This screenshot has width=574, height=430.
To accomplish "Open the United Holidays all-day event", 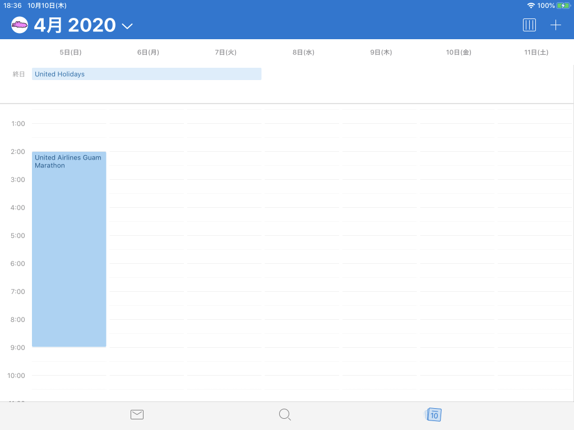I will (146, 74).
